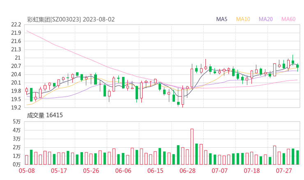This screenshot has height=180, width=304.
Task: Click the 21.9 price axis value
Action: (16, 33)
